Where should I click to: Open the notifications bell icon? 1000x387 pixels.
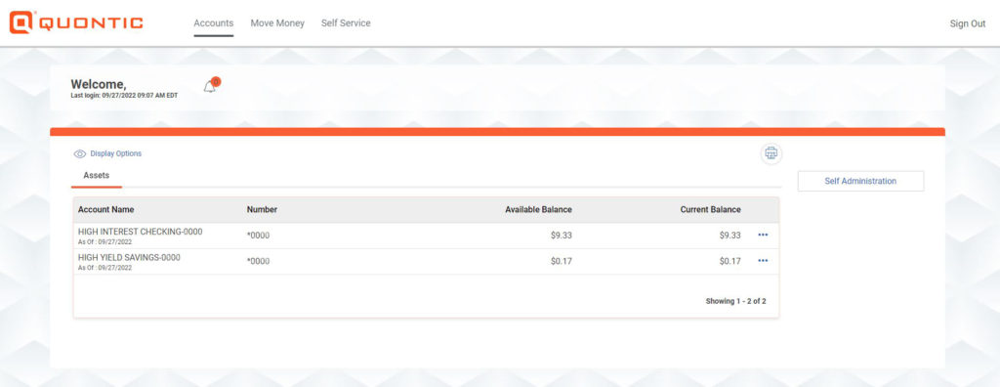tap(209, 87)
